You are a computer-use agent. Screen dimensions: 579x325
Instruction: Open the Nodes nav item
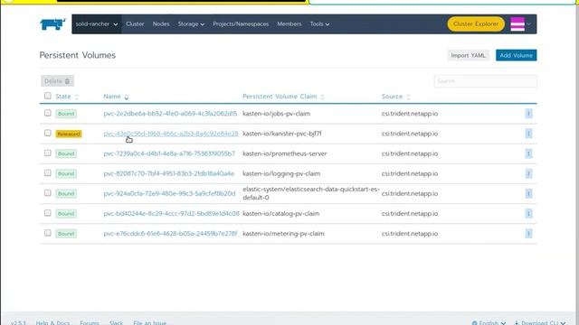(x=161, y=24)
